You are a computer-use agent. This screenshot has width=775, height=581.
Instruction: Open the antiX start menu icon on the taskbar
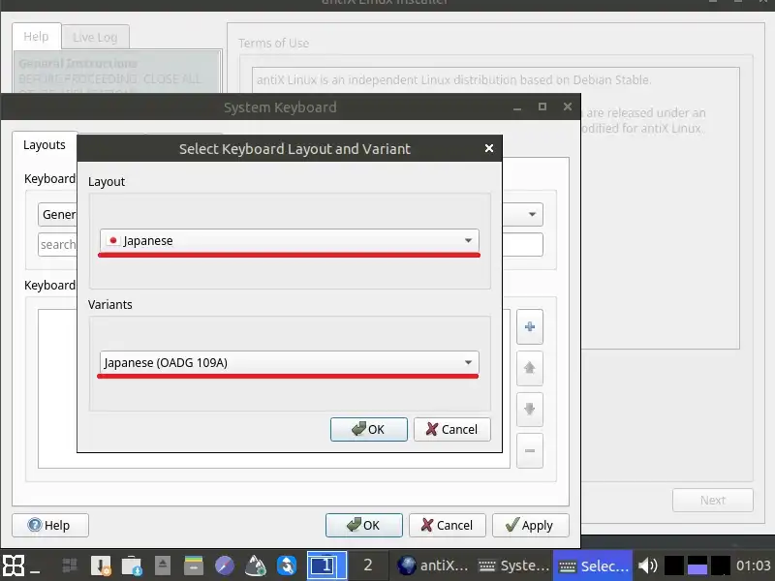coord(14,566)
